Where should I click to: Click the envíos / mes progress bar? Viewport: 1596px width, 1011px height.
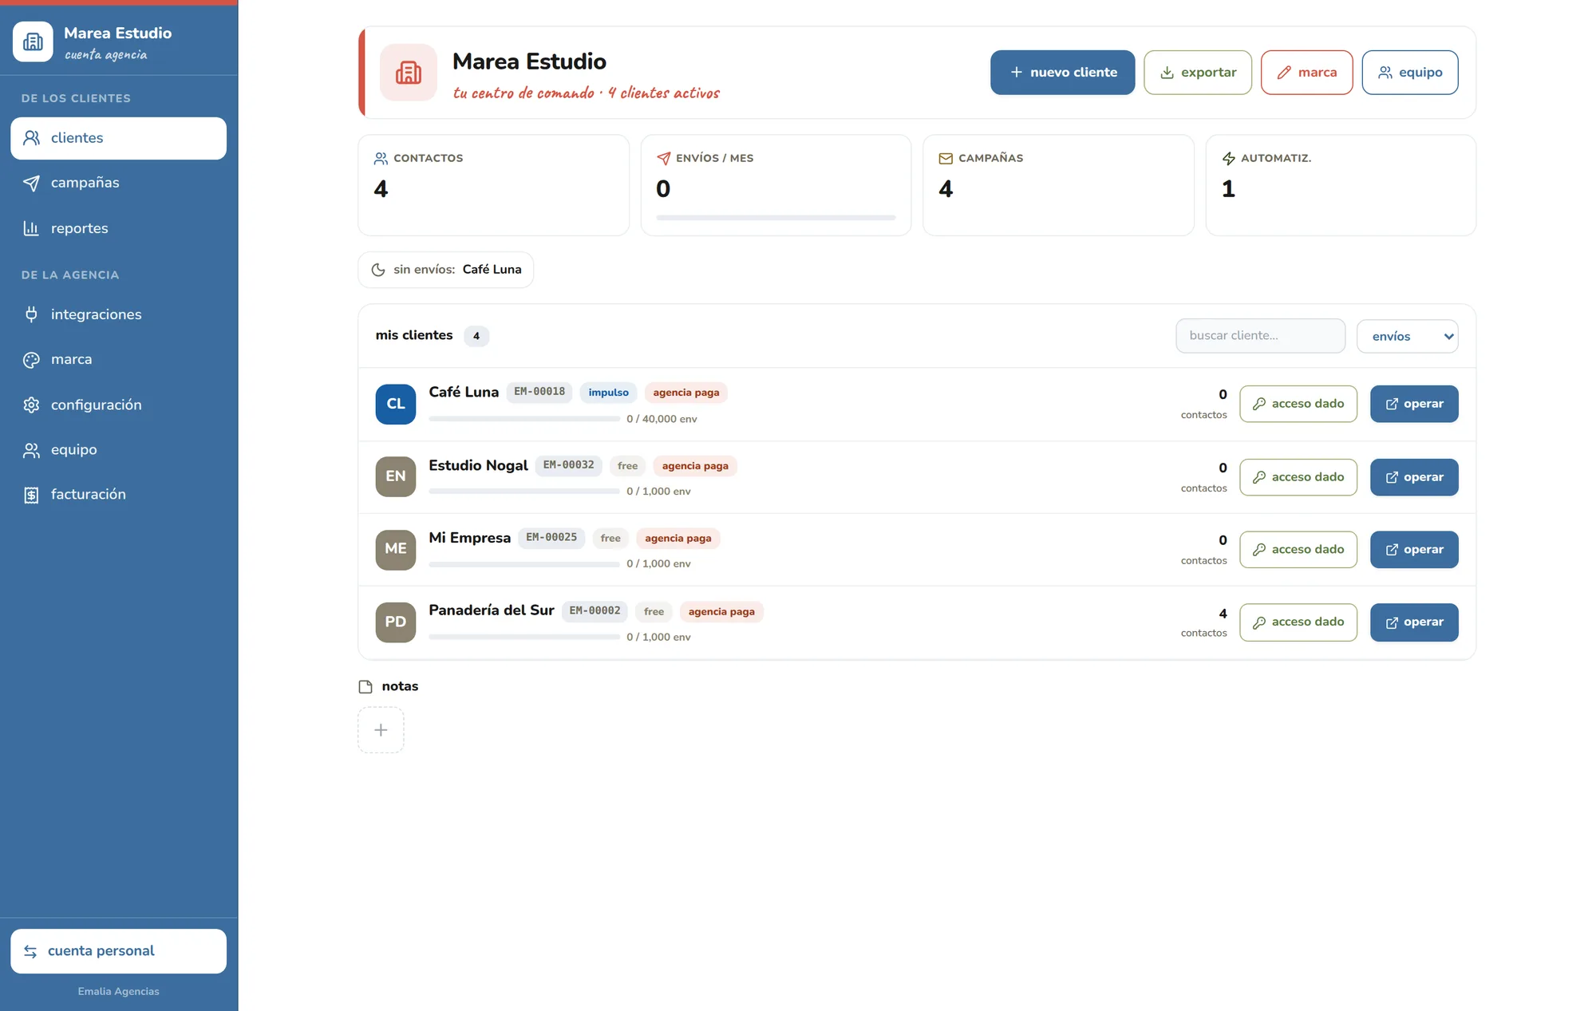coord(776,217)
